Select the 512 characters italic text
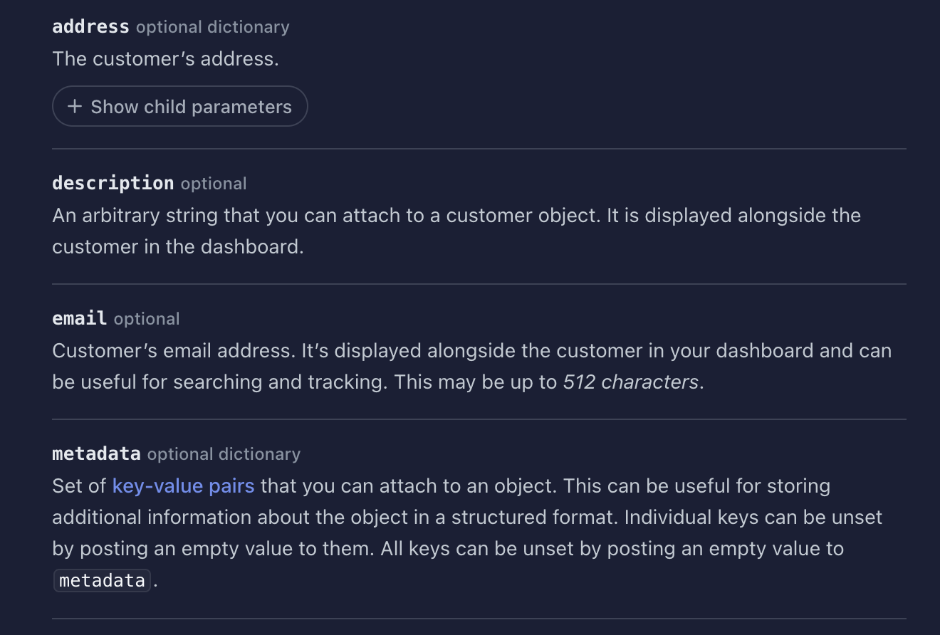The width and height of the screenshot is (940, 635). [630, 382]
